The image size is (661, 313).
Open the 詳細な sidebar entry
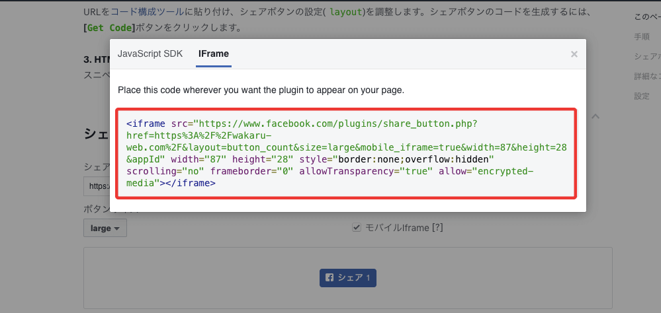pos(646,76)
